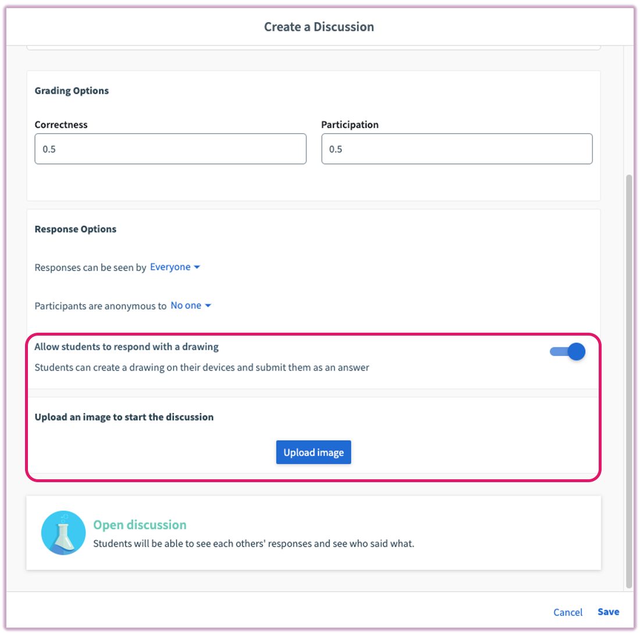Click the dialog's vertical scrollbar
The width and height of the screenshot is (640, 634).
tap(628, 378)
